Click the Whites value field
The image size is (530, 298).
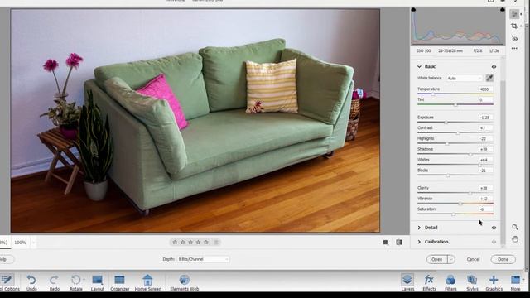(x=485, y=160)
